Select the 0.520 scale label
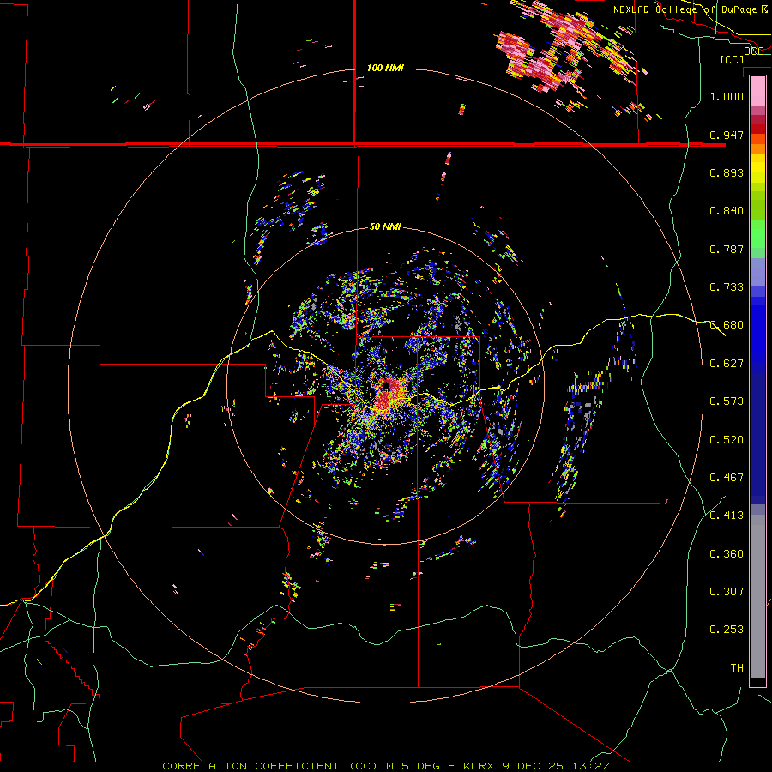The width and height of the screenshot is (772, 772). [727, 439]
